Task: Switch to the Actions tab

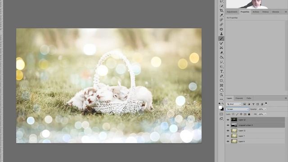Action: [x=256, y=12]
